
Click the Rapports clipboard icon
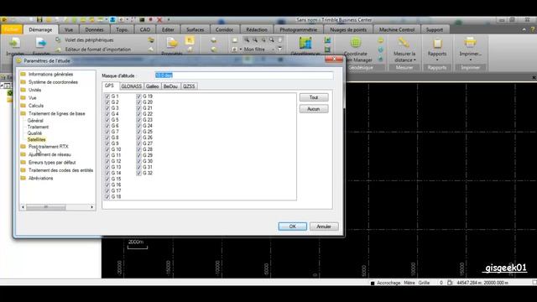pos(437,43)
